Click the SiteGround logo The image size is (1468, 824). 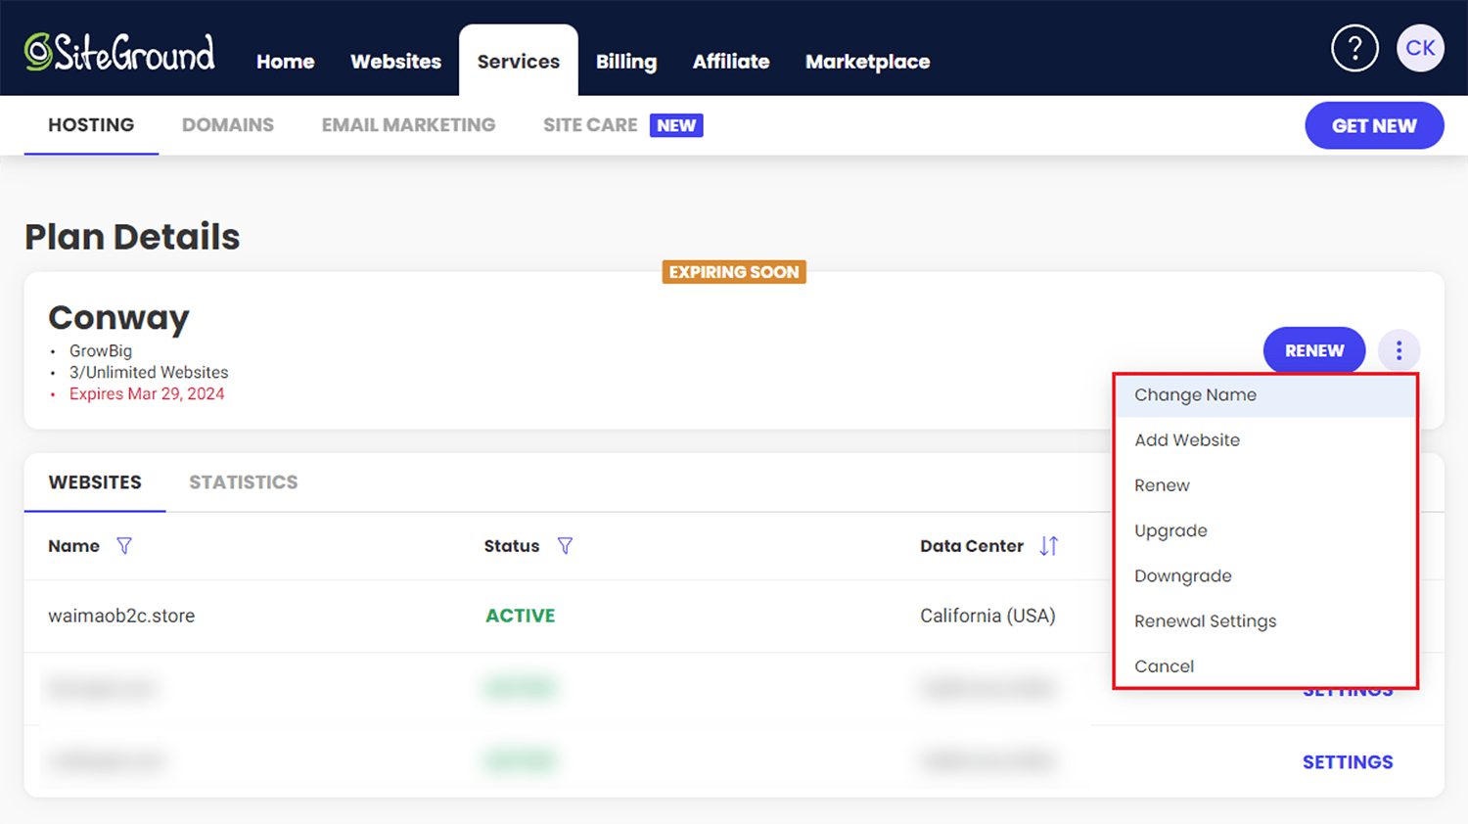click(x=117, y=47)
